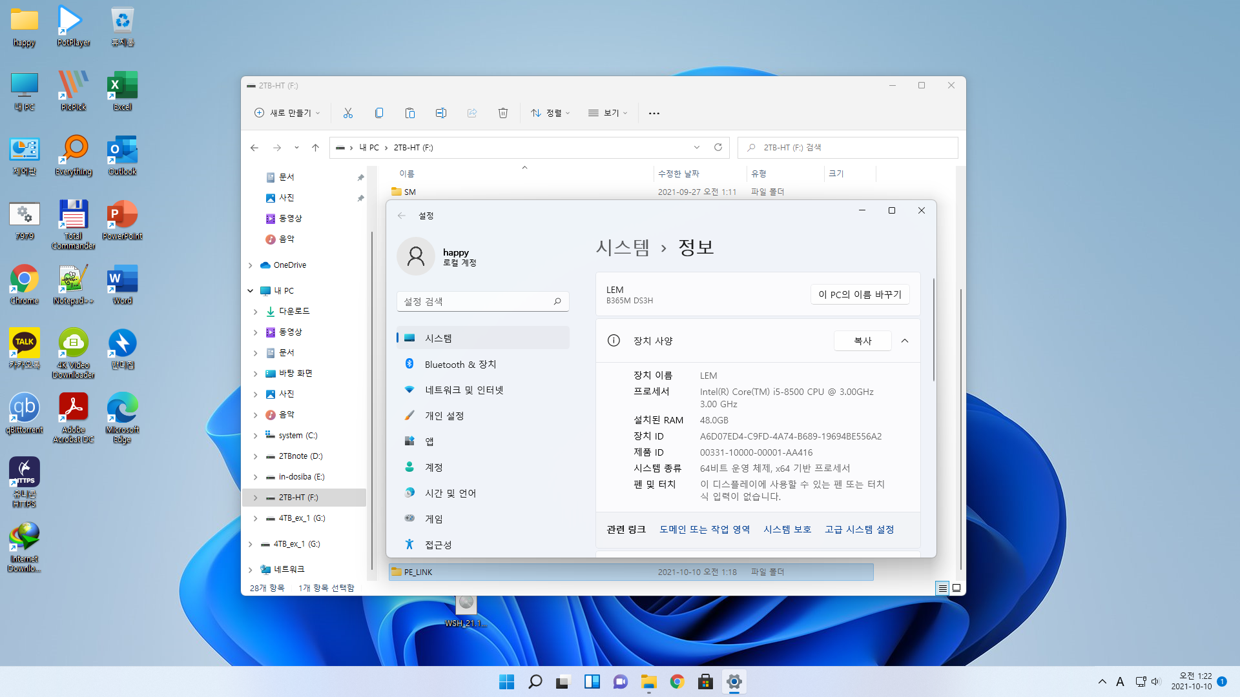
Task: Select 네트워크 및 인터넷 in Settings sidebar
Action: [483, 390]
